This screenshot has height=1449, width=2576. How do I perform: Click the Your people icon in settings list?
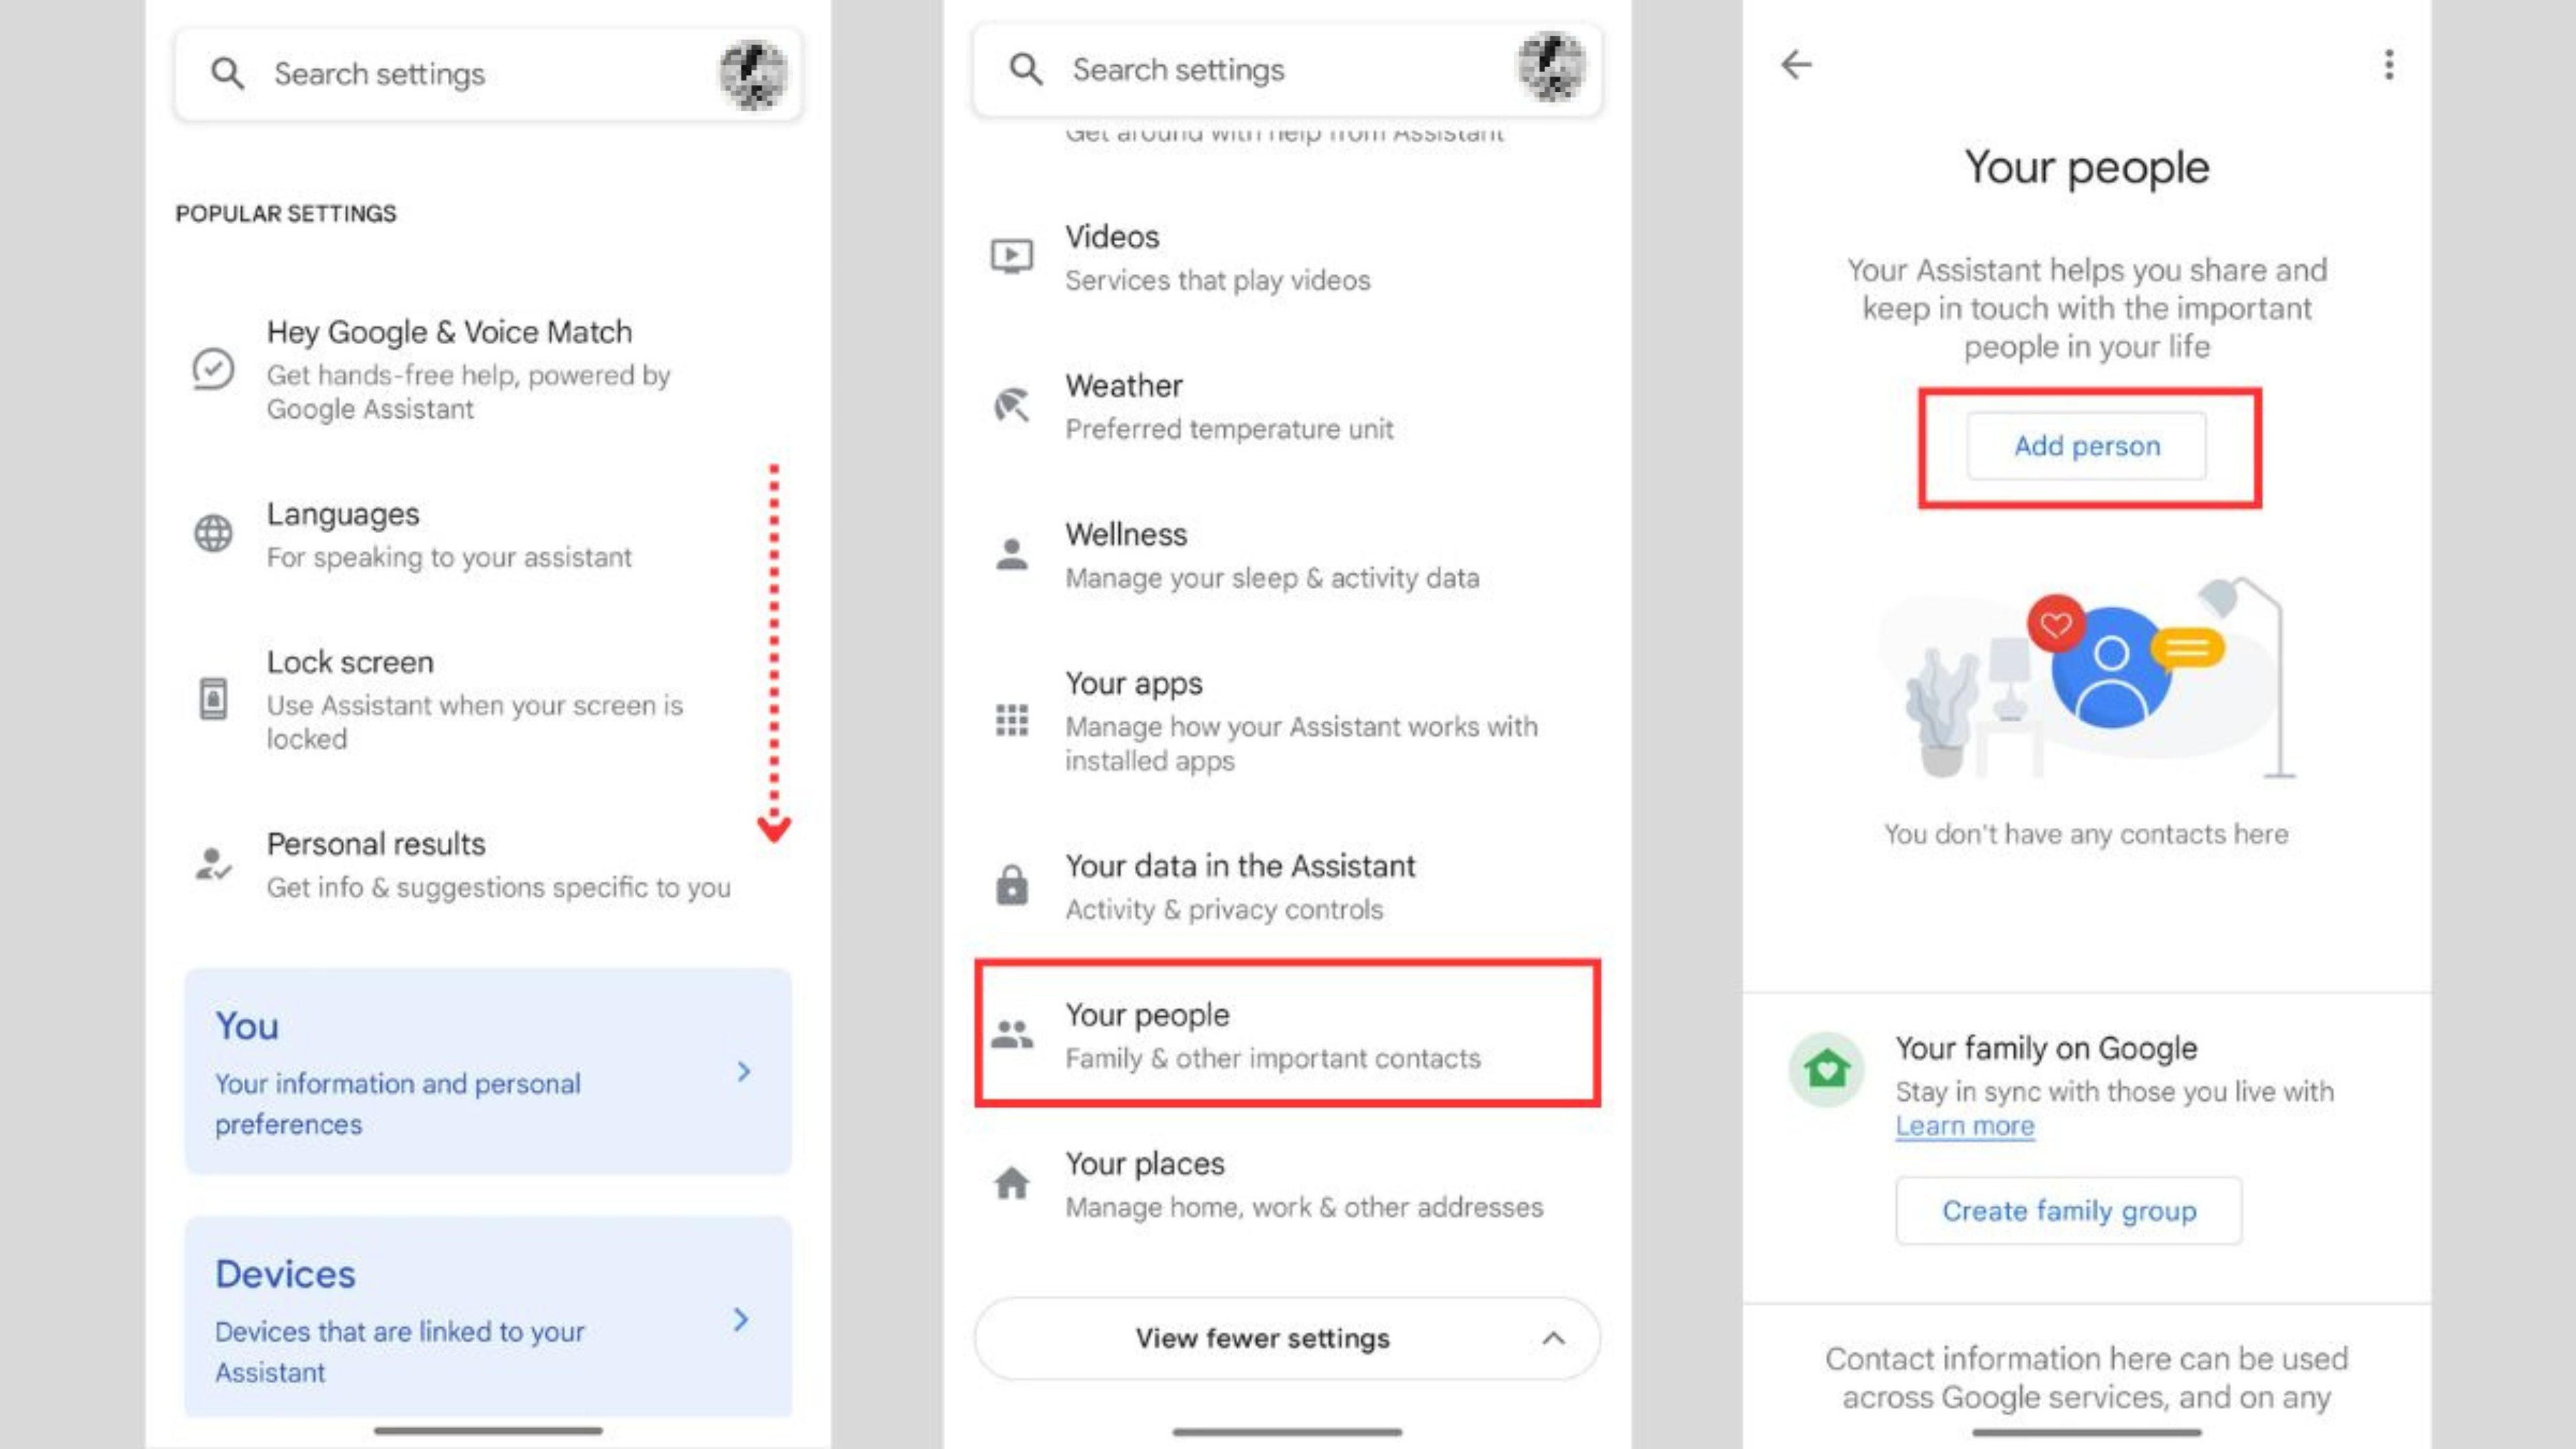(x=1010, y=1031)
